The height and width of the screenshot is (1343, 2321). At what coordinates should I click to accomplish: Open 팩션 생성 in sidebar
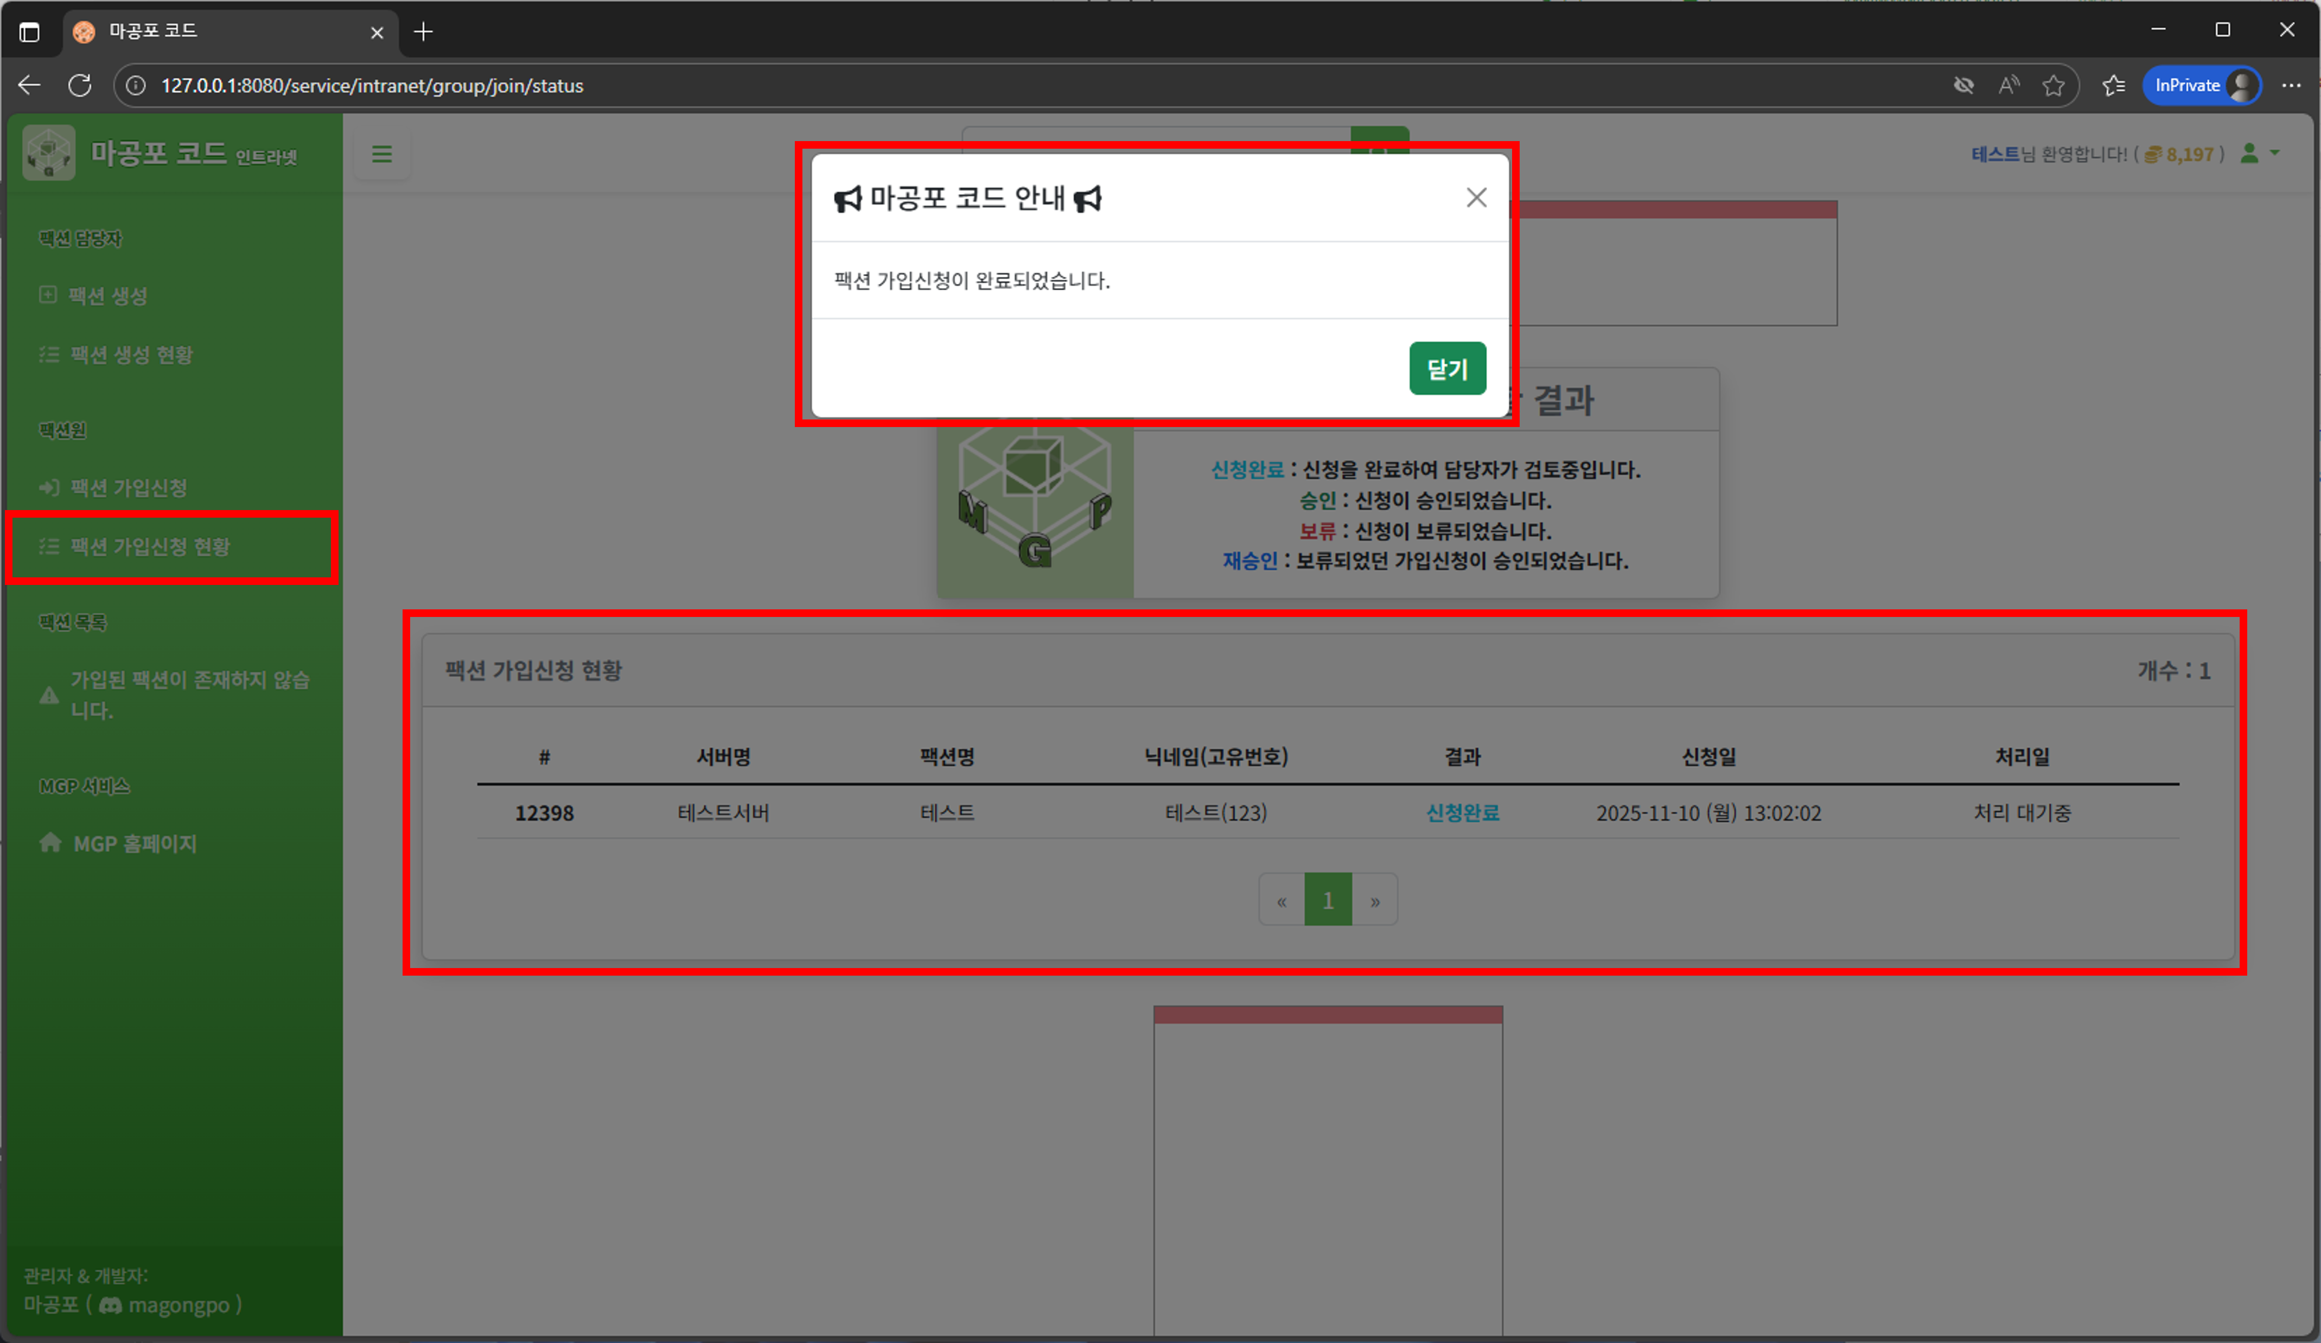(108, 296)
